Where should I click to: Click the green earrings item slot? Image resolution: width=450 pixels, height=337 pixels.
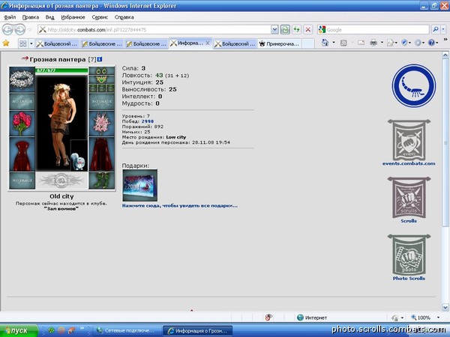(101, 70)
